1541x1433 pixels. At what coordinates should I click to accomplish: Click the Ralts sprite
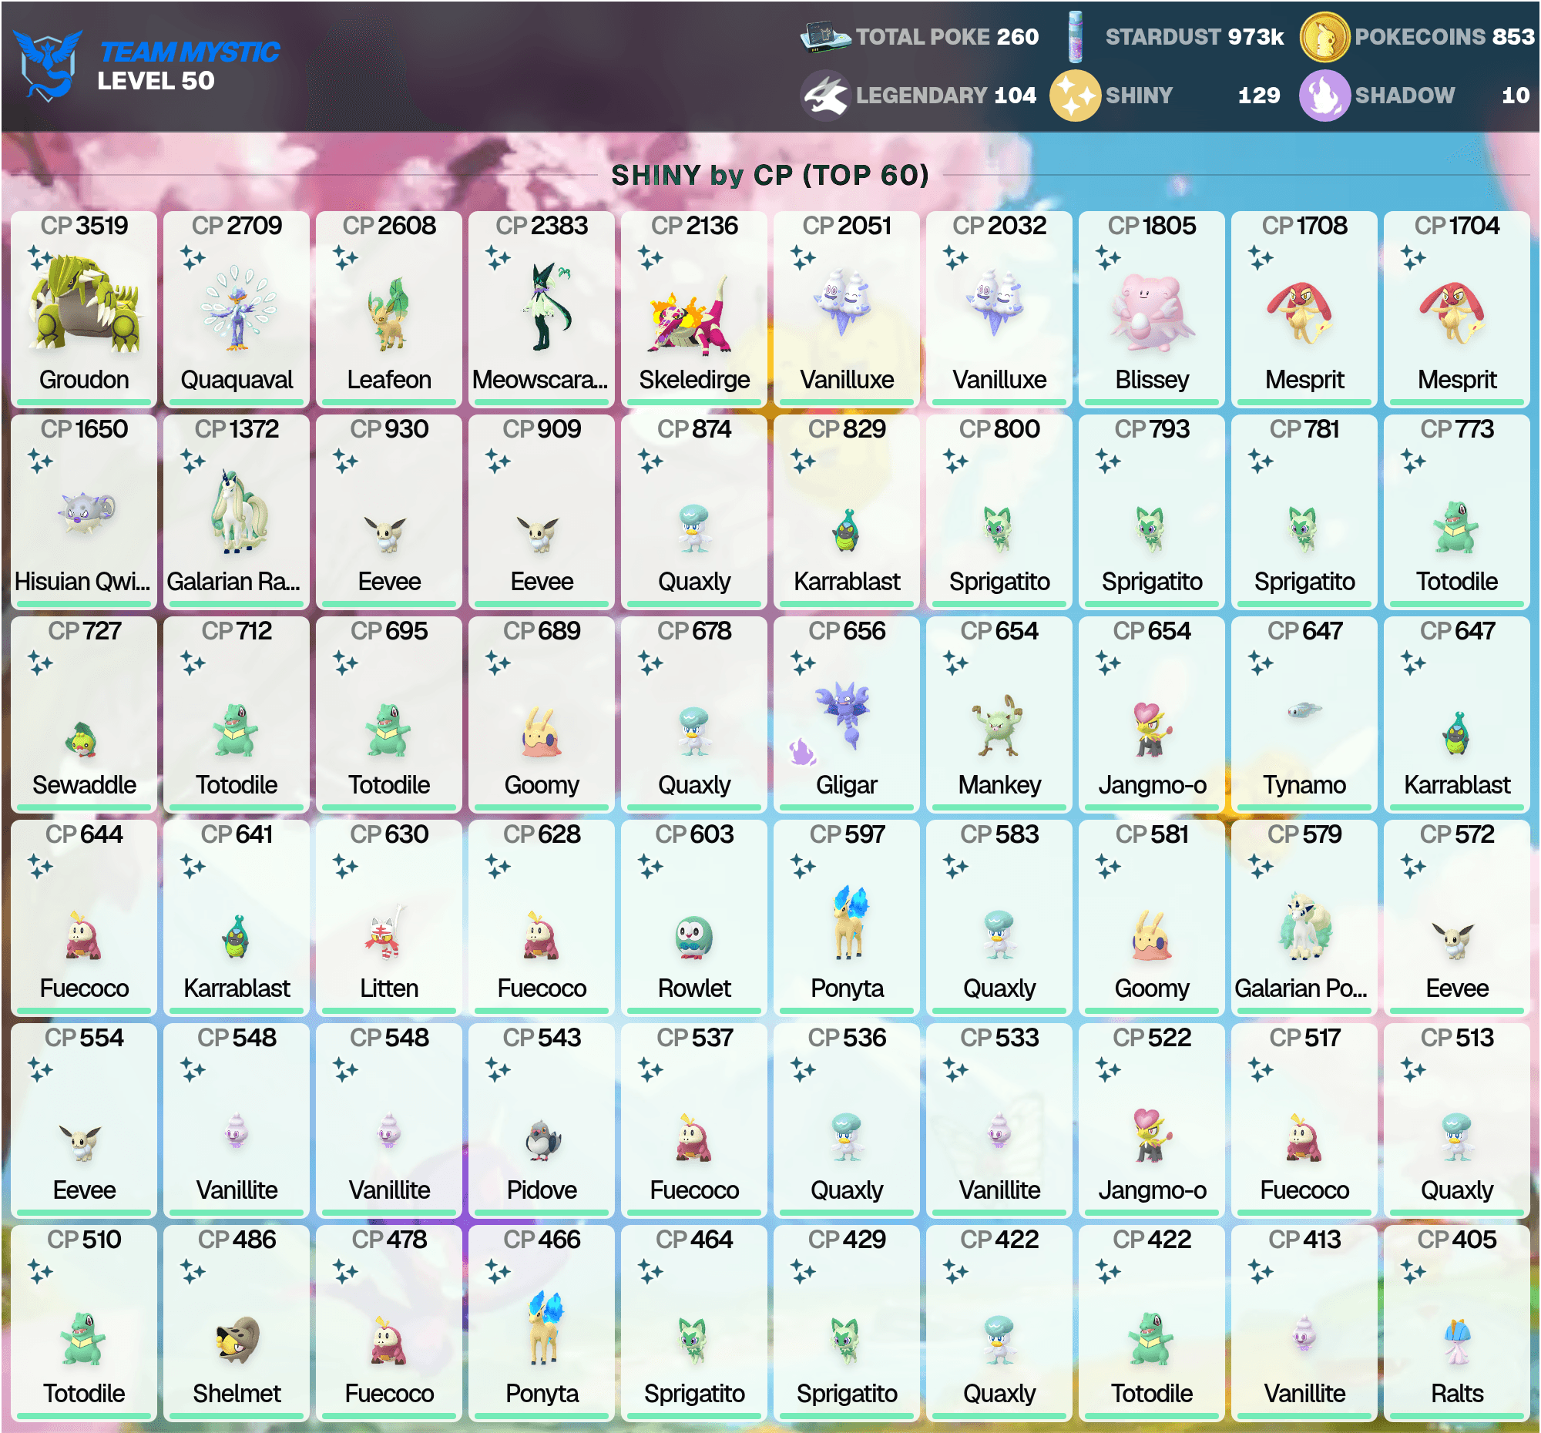click(1458, 1341)
